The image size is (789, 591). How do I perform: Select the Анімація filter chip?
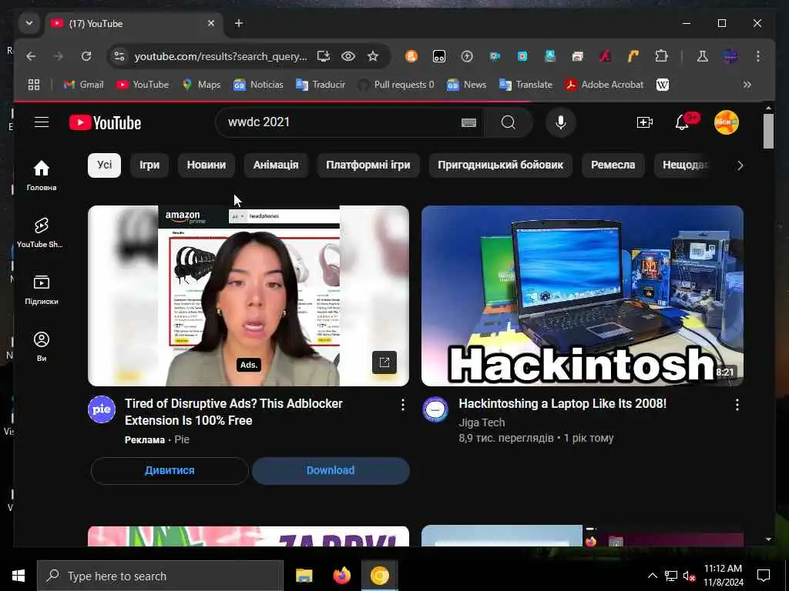[x=276, y=165]
